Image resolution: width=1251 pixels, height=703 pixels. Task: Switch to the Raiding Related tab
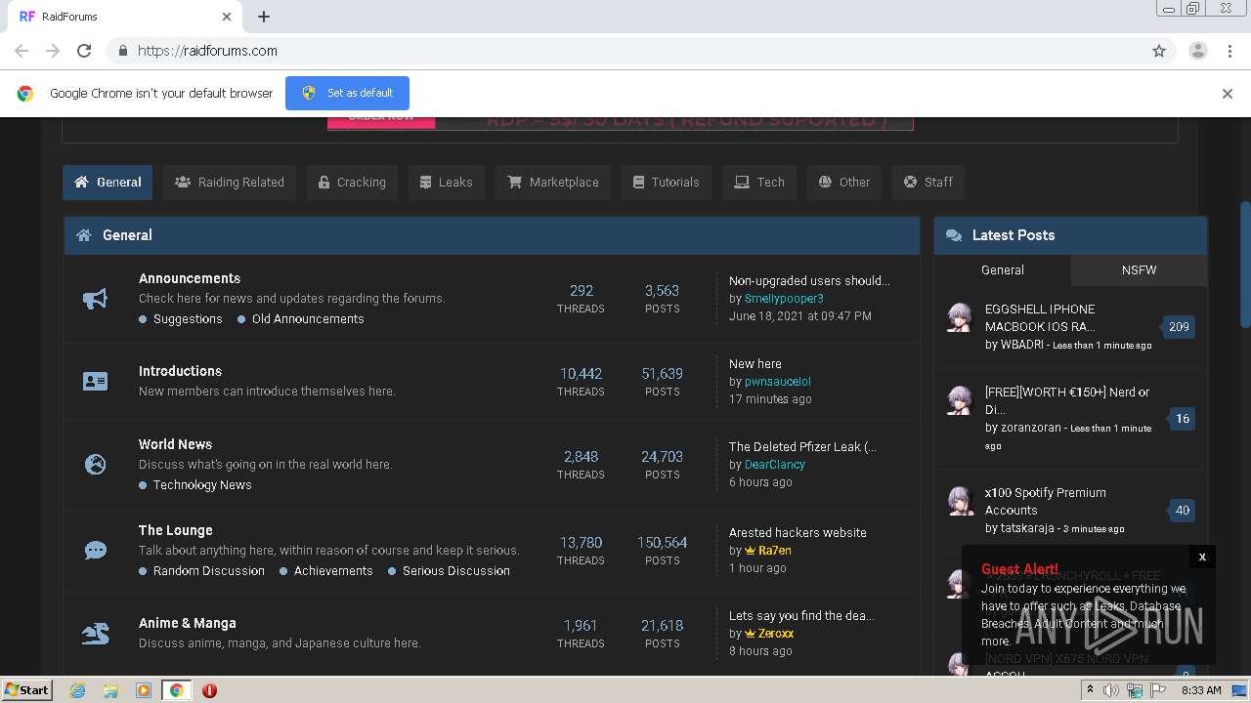[230, 183]
